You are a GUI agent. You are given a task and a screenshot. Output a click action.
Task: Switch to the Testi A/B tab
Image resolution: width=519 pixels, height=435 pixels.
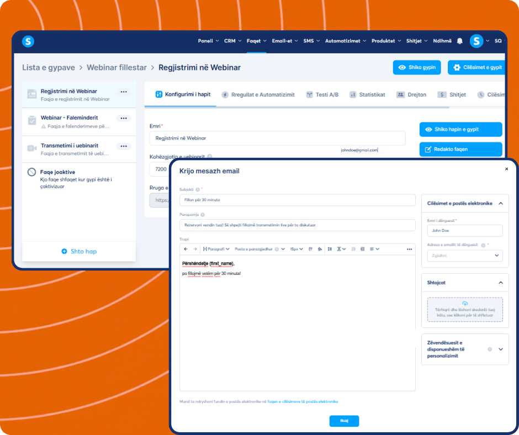point(322,95)
